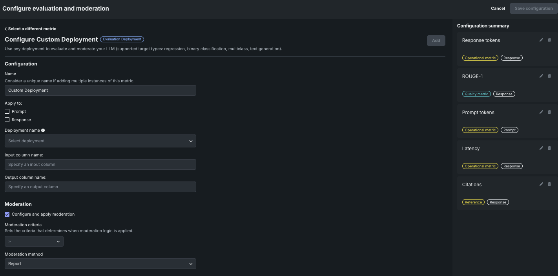This screenshot has height=276, width=558.
Task: Click the Input column name field
Action: click(100, 165)
